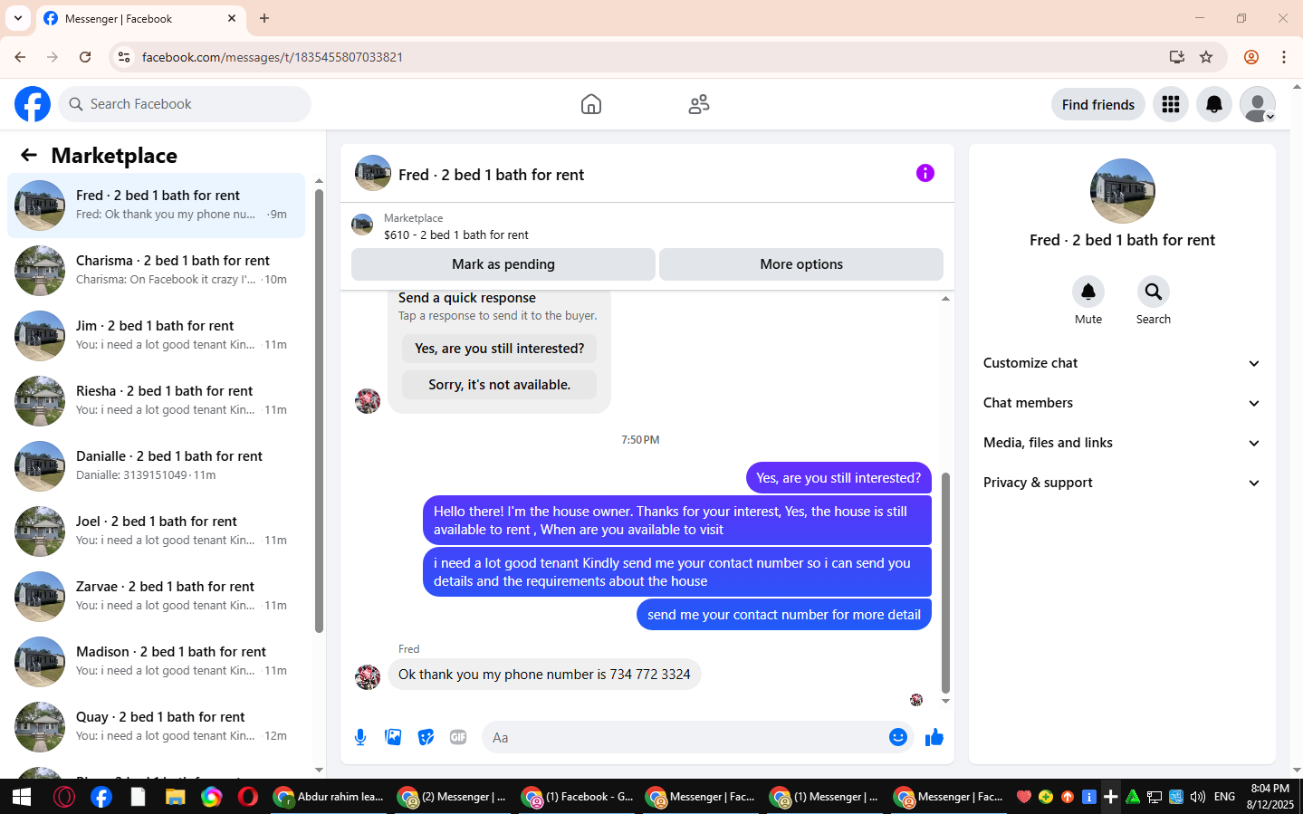Open the Menu grid icon
The width and height of the screenshot is (1303, 814).
tap(1171, 104)
